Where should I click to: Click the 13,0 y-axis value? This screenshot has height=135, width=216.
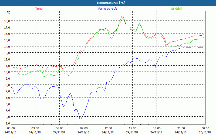click(7, 53)
